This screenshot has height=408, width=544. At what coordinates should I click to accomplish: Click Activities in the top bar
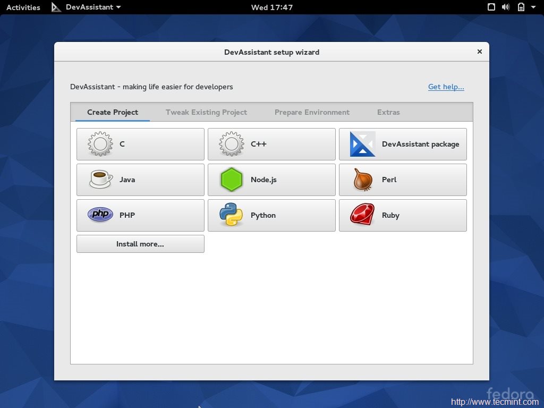(23, 7)
